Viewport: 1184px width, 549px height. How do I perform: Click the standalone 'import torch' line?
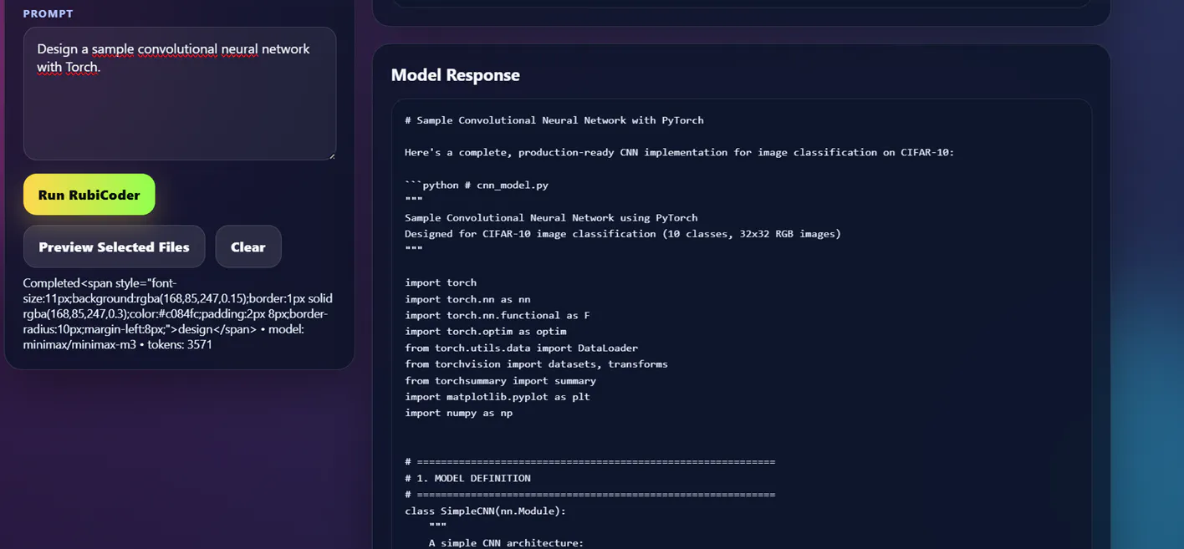[440, 282]
